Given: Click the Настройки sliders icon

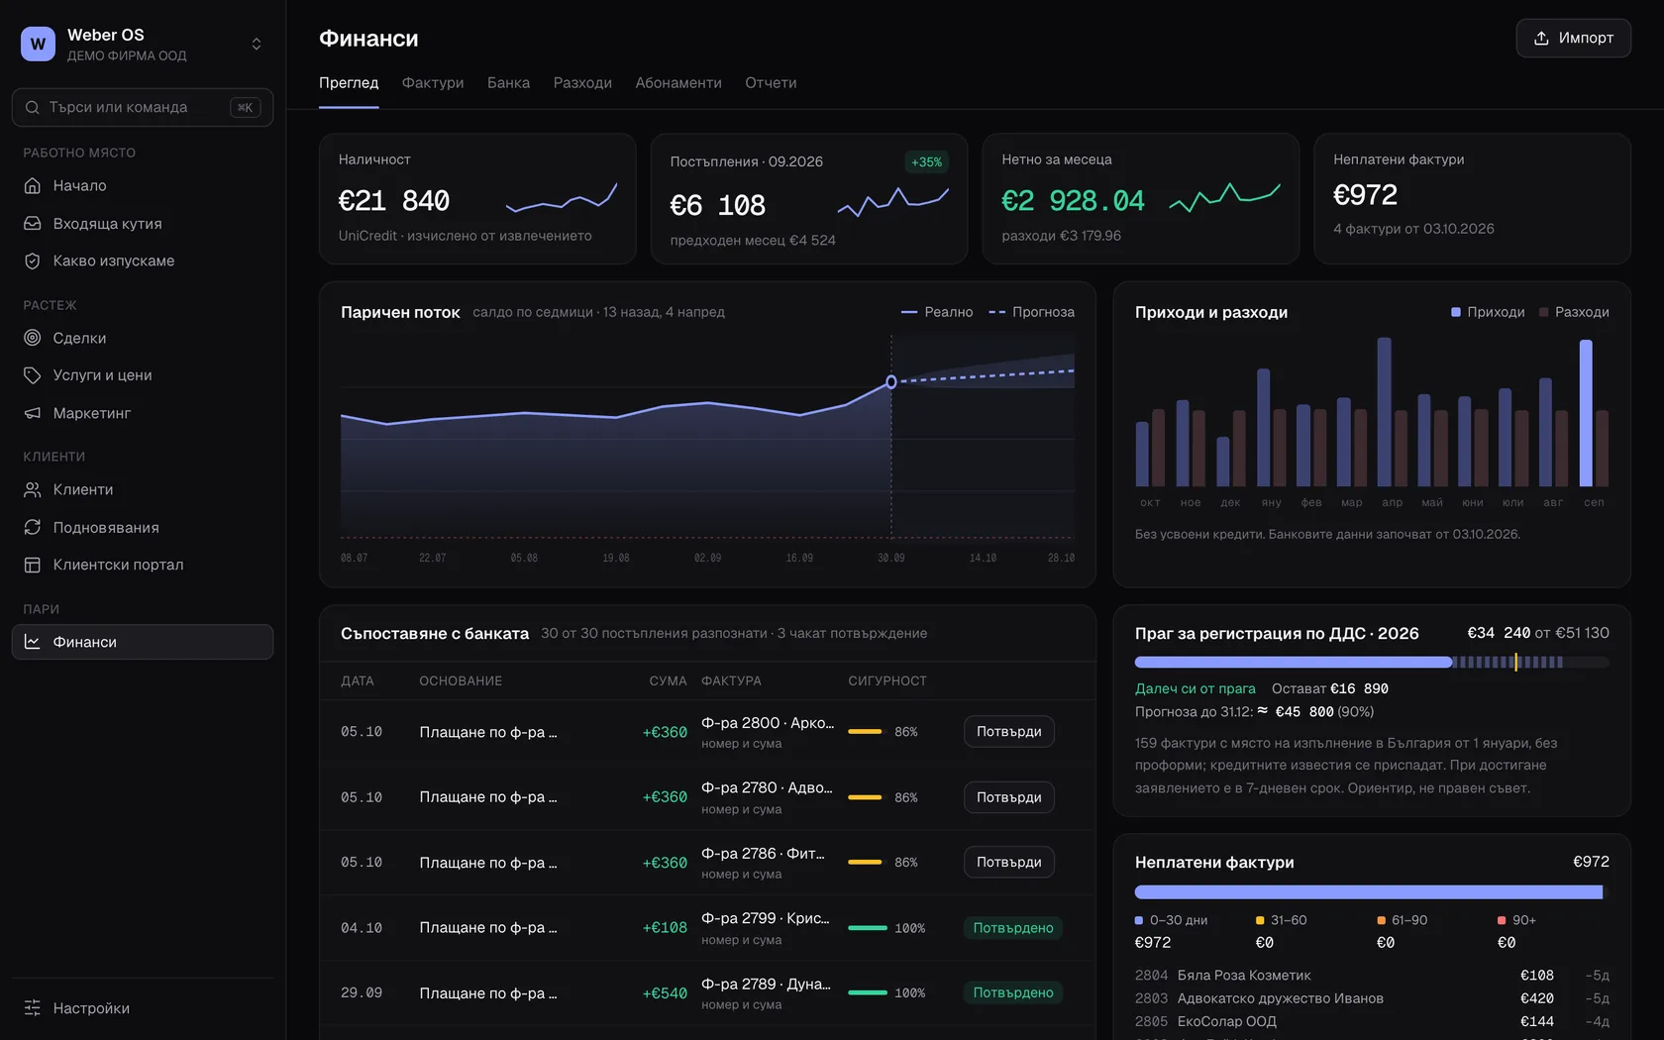Looking at the screenshot, I should 33,1007.
